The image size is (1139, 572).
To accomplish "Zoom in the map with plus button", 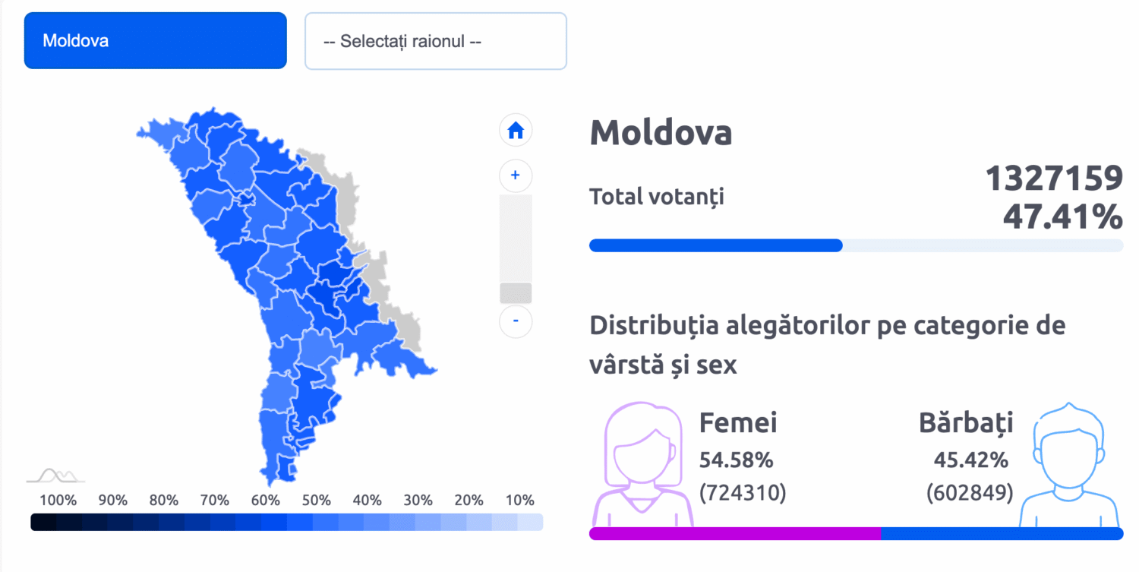I will pyautogui.click(x=516, y=175).
